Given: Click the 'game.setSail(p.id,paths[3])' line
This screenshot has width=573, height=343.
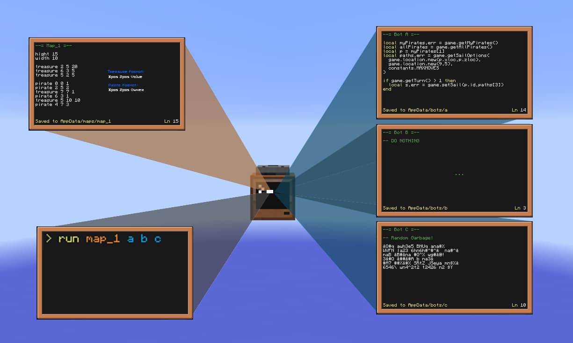Looking at the screenshot, I should (x=446, y=85).
